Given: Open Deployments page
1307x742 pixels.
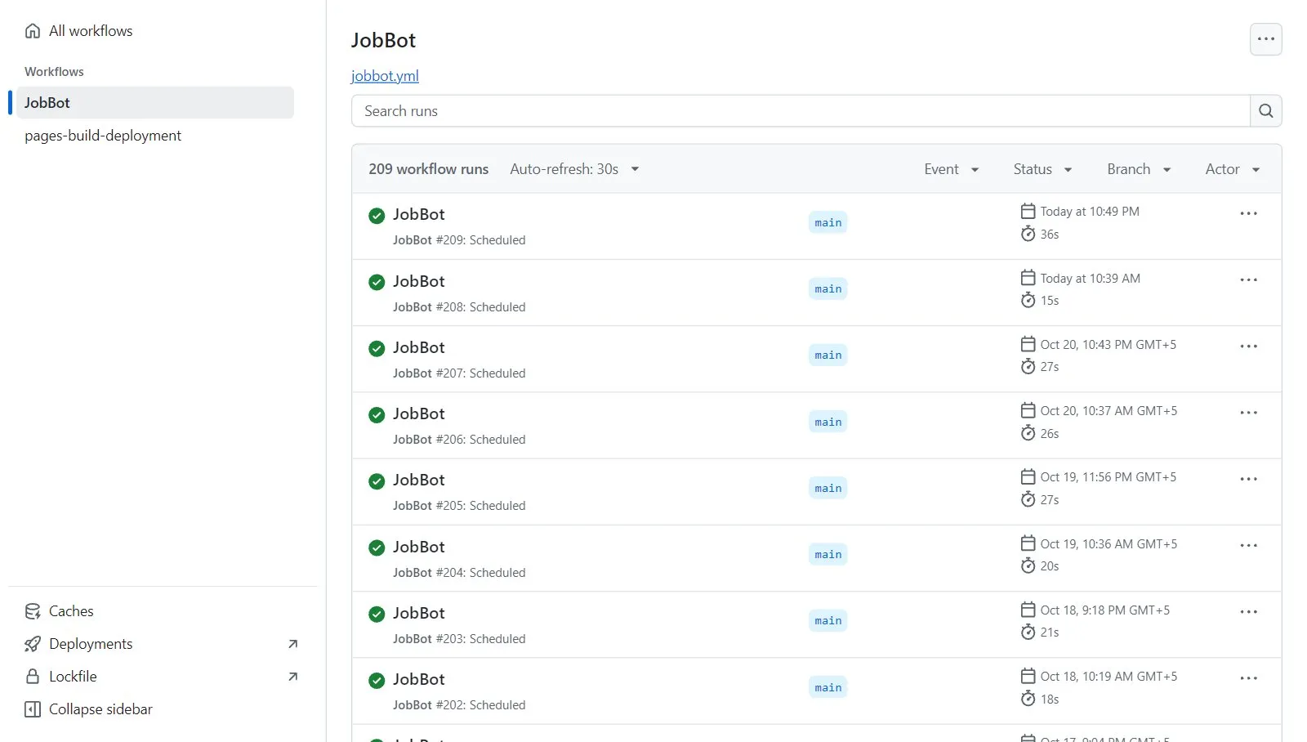Looking at the screenshot, I should click(91, 644).
